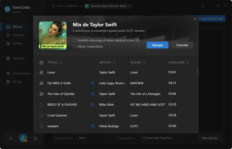Click the GUTS album cell
The width and height of the screenshot is (232, 149).
pyautogui.click(x=134, y=126)
